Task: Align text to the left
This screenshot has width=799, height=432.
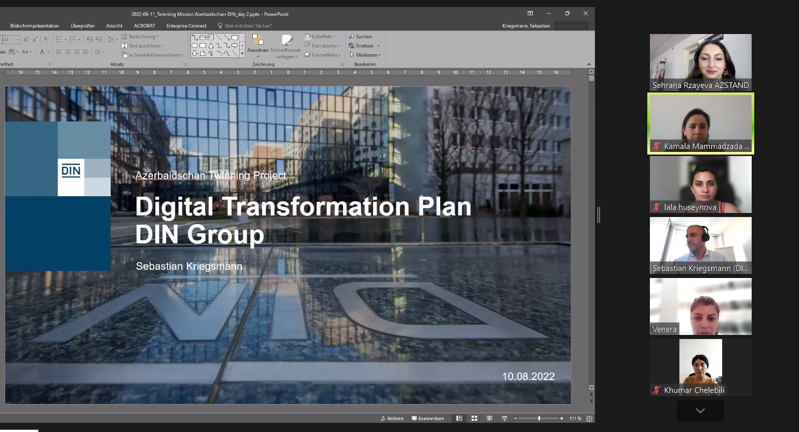Action: (x=59, y=52)
